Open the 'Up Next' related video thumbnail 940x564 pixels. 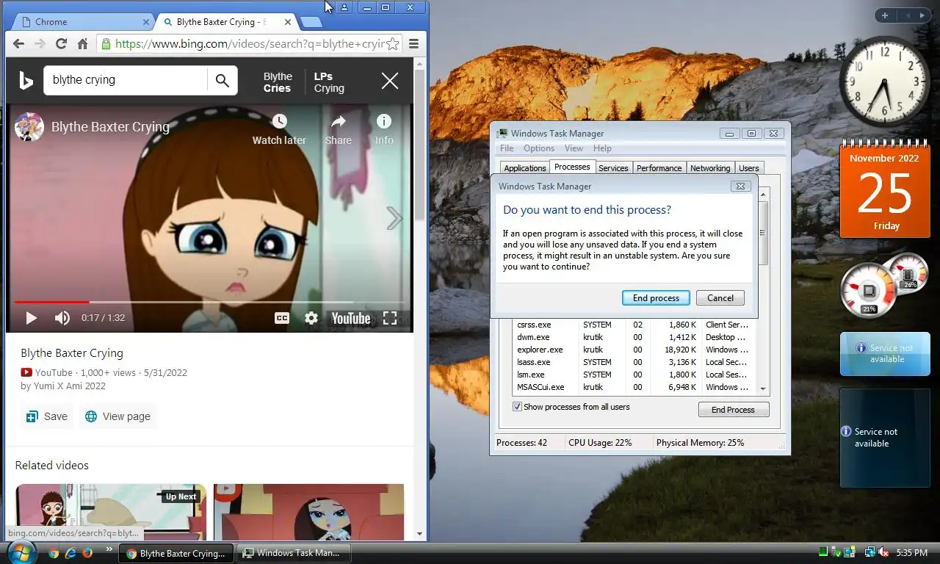click(x=111, y=512)
